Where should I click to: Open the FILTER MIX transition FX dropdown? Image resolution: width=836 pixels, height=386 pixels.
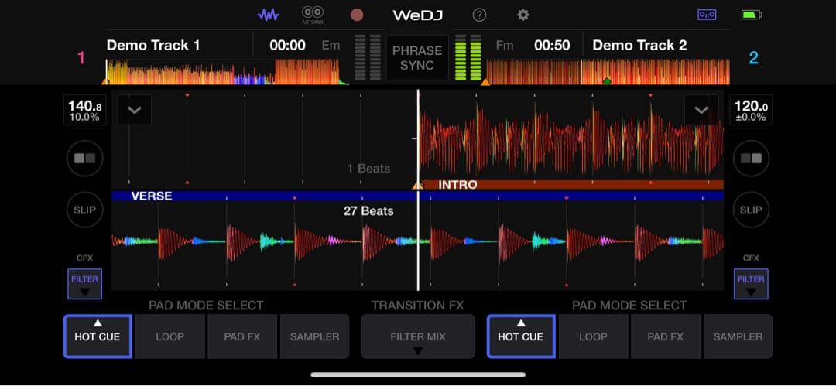point(417,337)
